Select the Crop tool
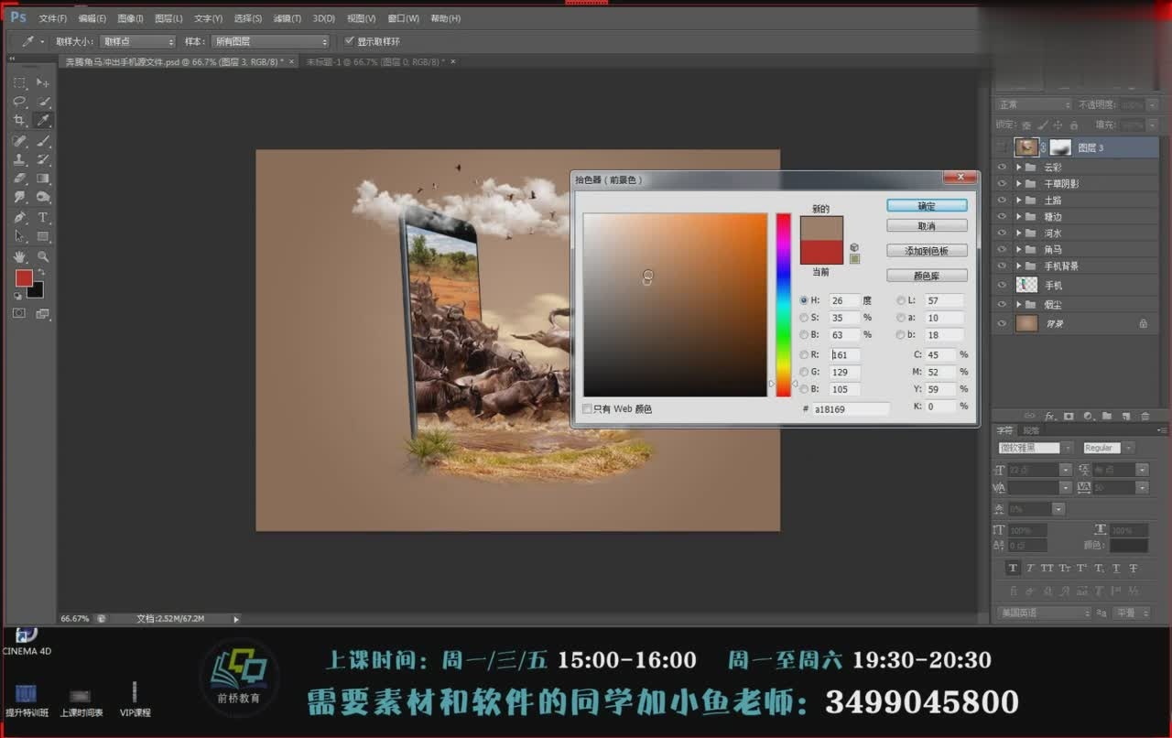Image resolution: width=1172 pixels, height=738 pixels. (19, 121)
